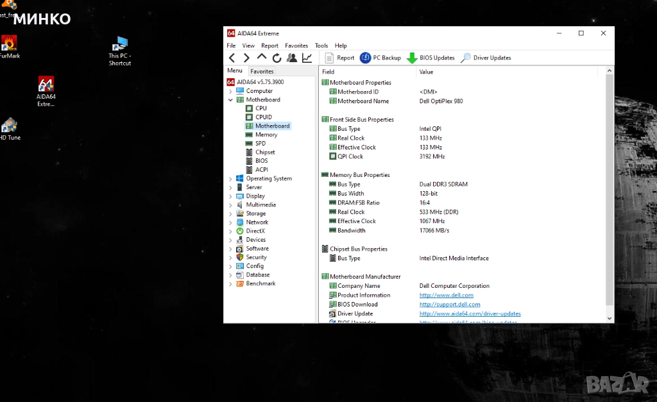Image resolution: width=657 pixels, height=402 pixels.
Task: Open Driver Updates from toolbar
Action: pos(486,58)
